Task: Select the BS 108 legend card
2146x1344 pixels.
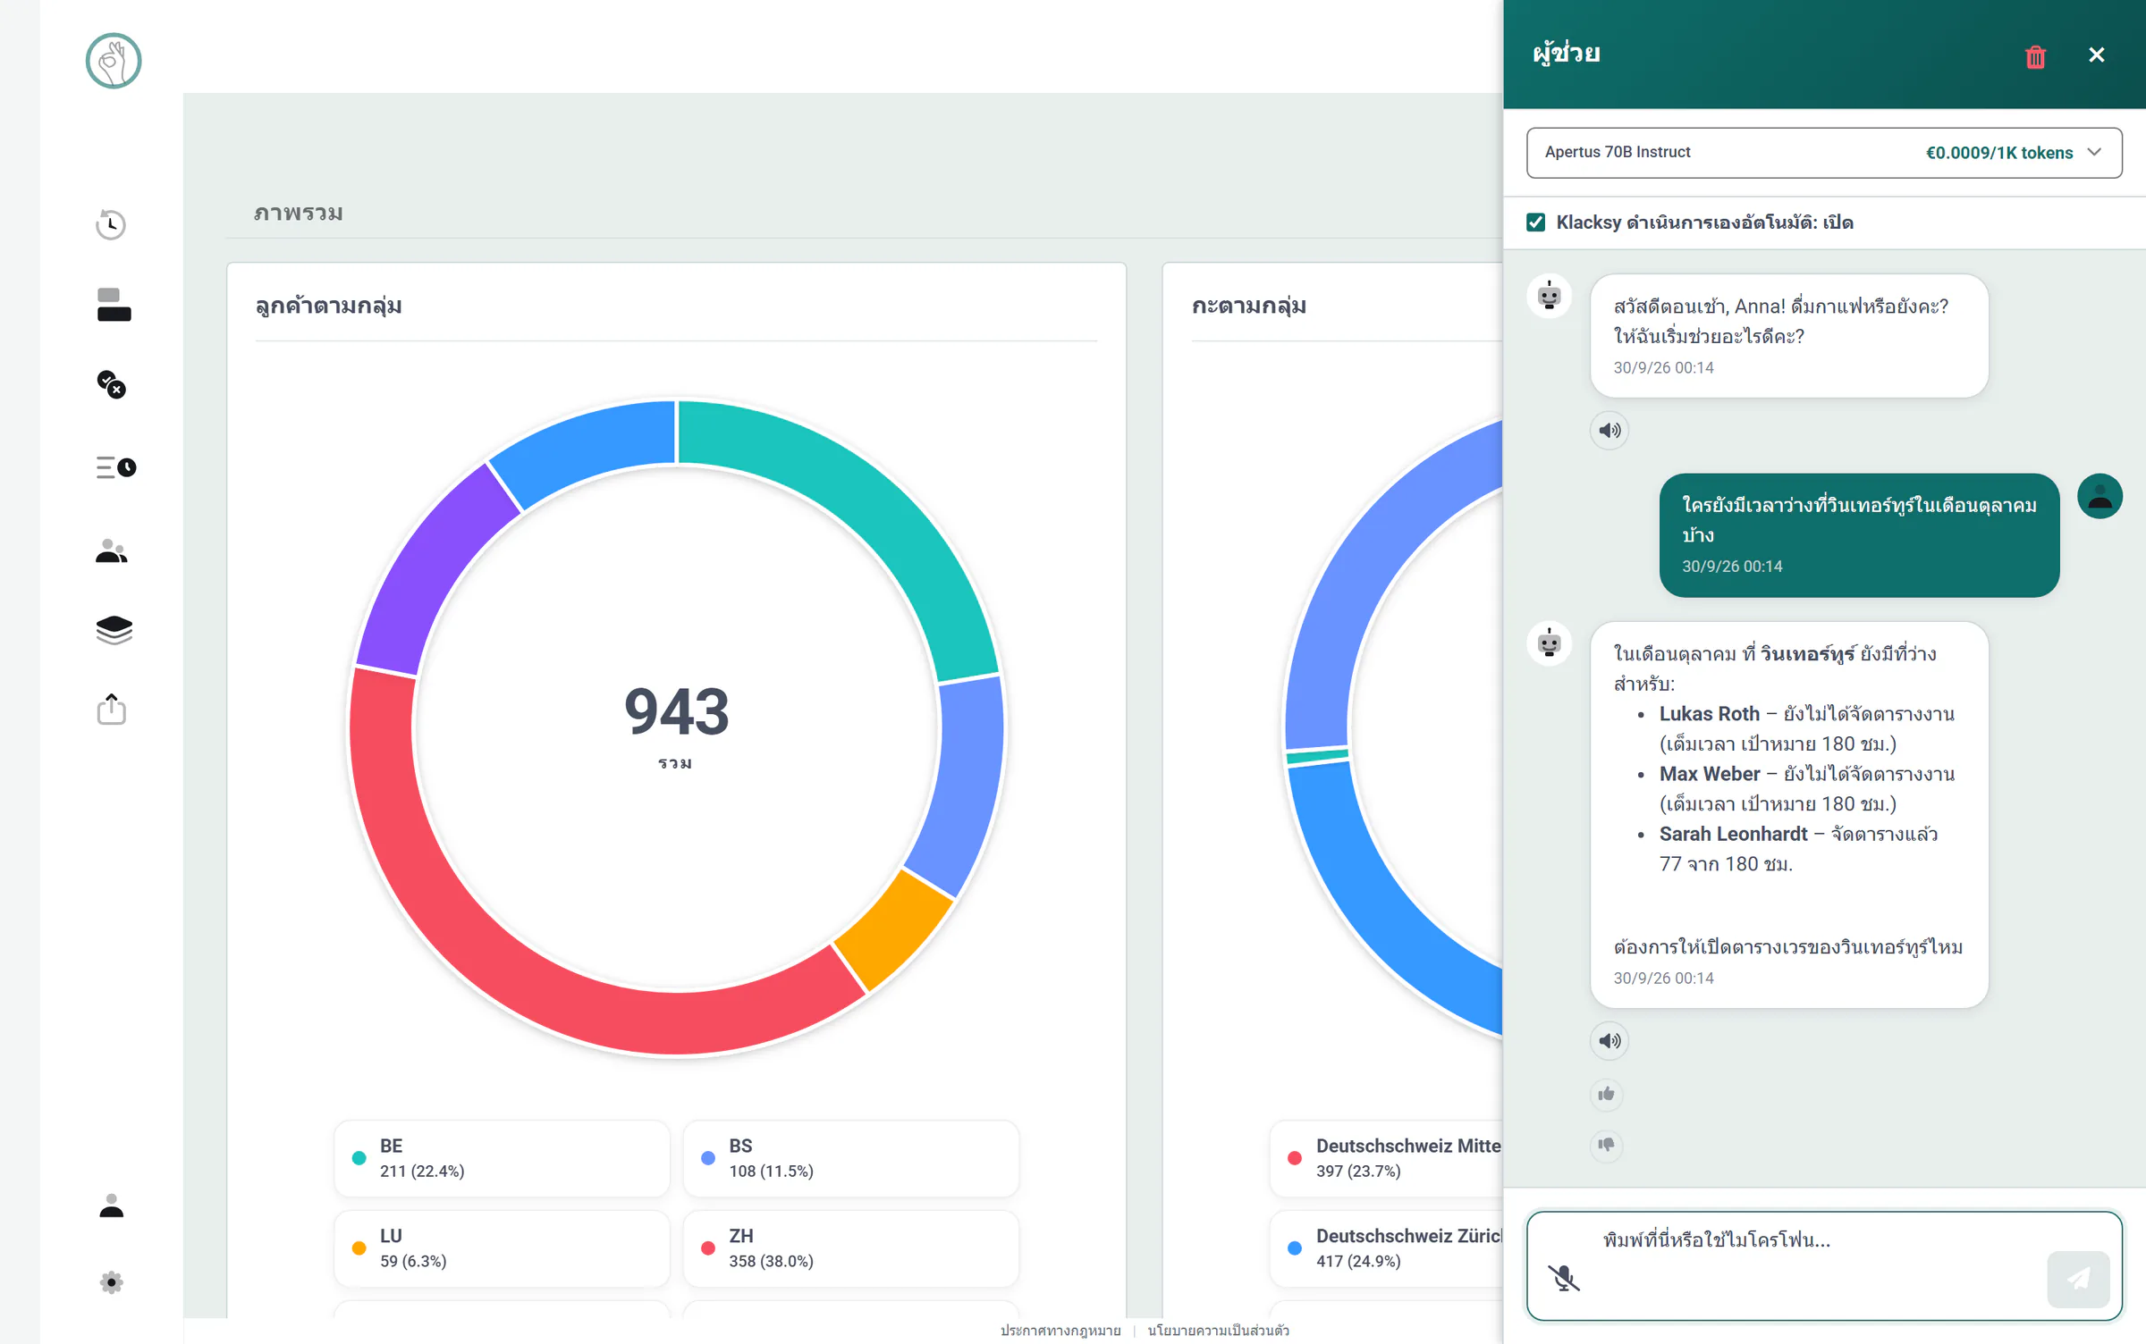Action: pos(851,1158)
